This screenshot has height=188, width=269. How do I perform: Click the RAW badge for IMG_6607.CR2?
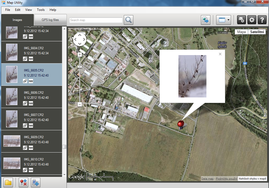31,126
